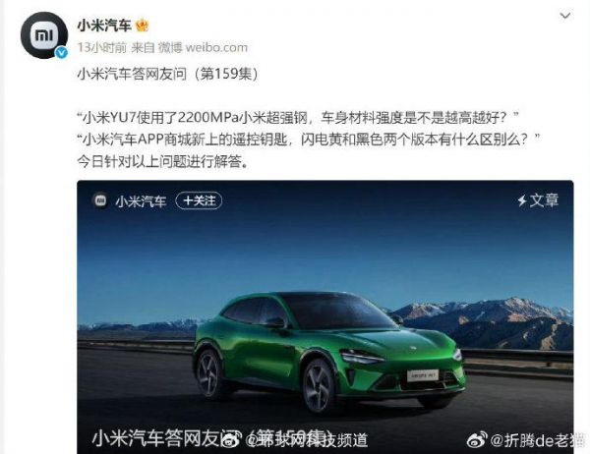Click the lightning bolt article icon

pos(521,200)
